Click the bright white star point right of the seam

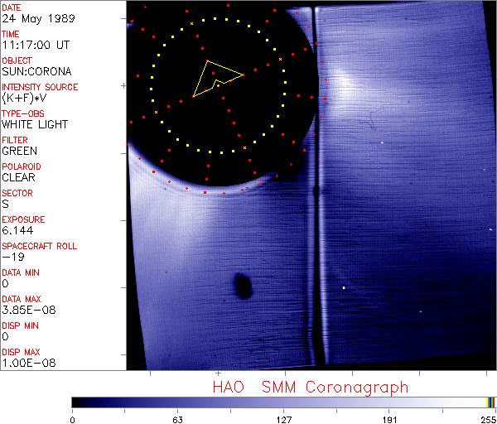[345, 288]
